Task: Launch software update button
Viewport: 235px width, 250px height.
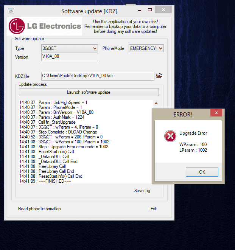Action: pyautogui.click(x=89, y=92)
